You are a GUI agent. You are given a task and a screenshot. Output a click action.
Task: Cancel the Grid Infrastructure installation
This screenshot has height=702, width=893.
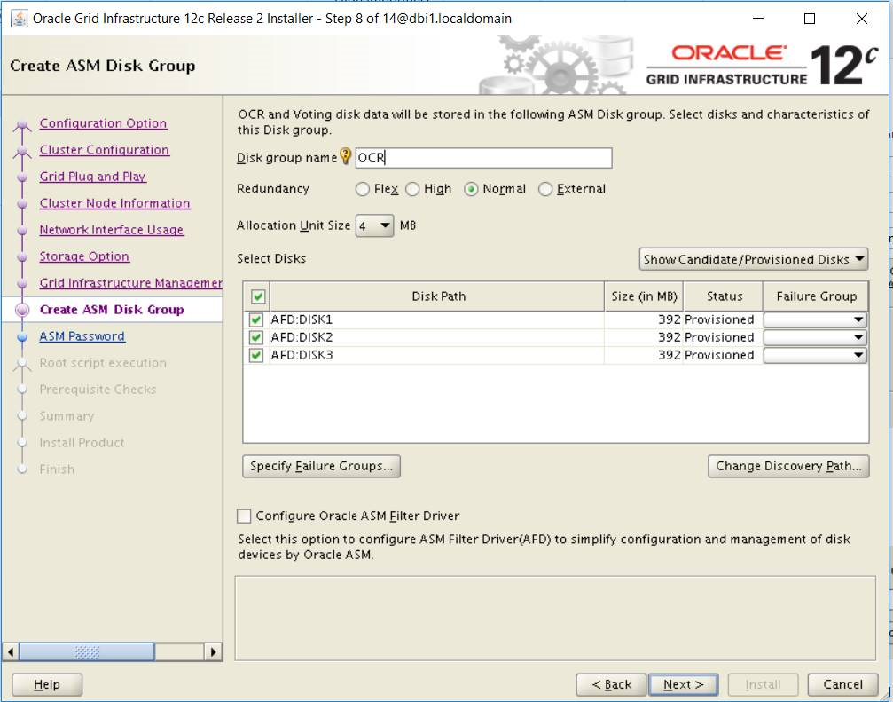tap(842, 684)
